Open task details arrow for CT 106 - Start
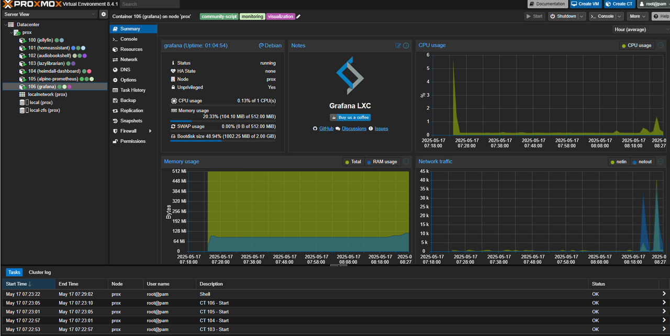This screenshot has width=670, height=336. [x=664, y=303]
